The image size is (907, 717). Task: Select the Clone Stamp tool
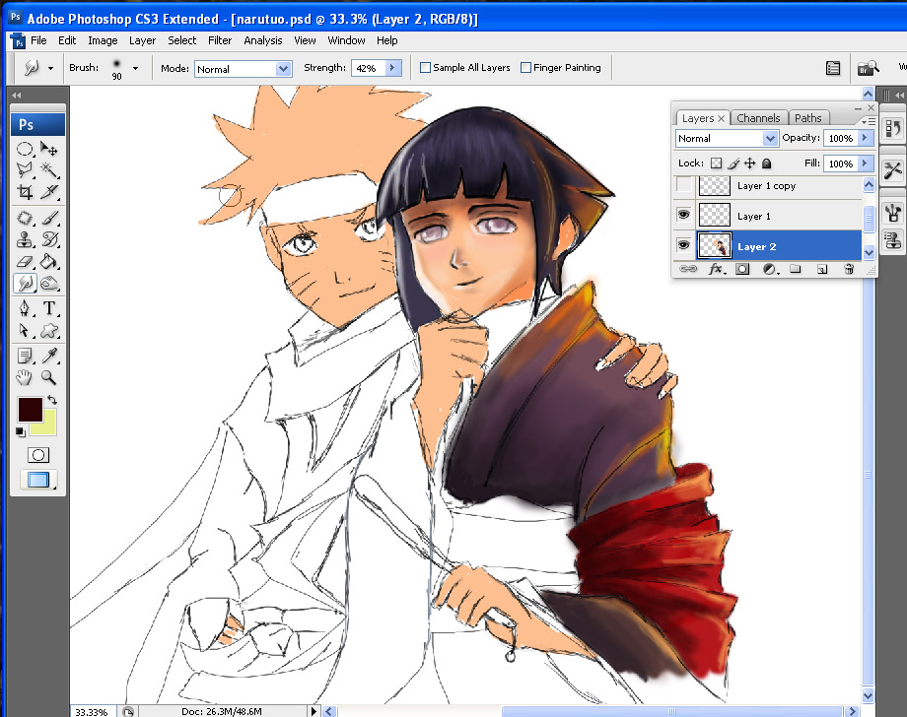point(25,239)
